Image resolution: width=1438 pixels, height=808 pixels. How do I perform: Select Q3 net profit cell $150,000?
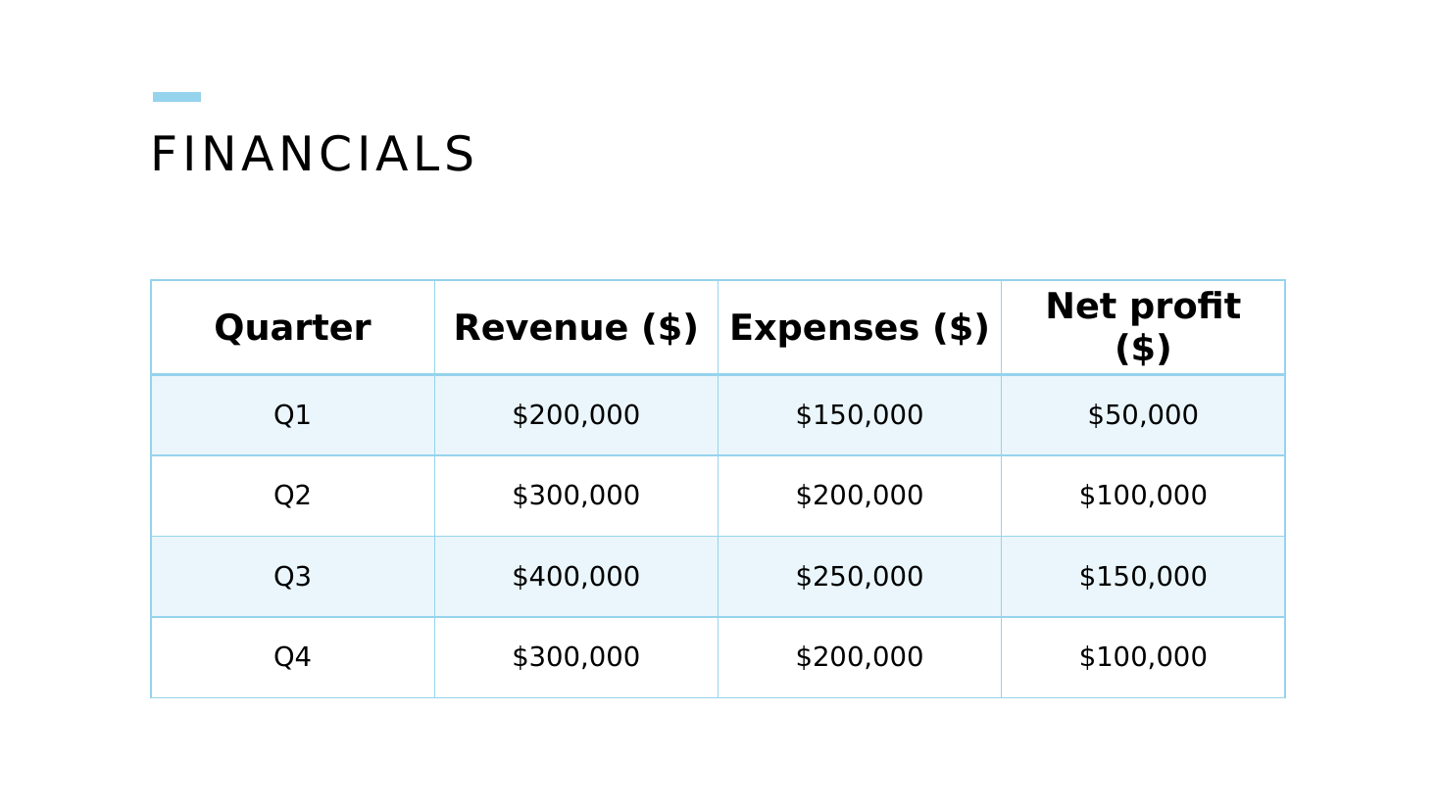(x=1143, y=577)
